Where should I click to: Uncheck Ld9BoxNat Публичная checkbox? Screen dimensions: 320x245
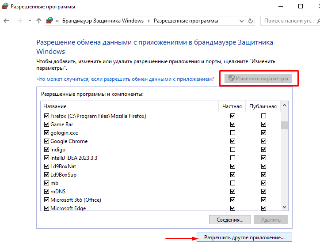[x=264, y=166]
